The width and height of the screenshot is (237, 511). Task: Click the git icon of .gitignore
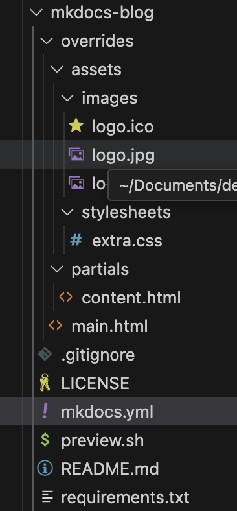click(45, 354)
